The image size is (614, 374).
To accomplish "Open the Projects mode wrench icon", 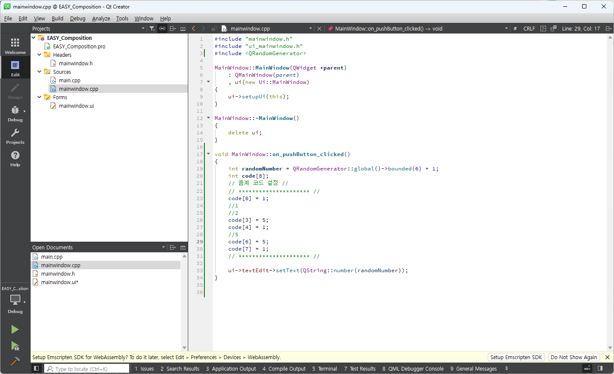I will coord(15,135).
